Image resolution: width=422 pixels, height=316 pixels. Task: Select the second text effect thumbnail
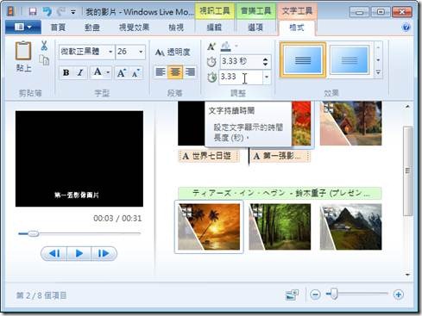(x=350, y=60)
